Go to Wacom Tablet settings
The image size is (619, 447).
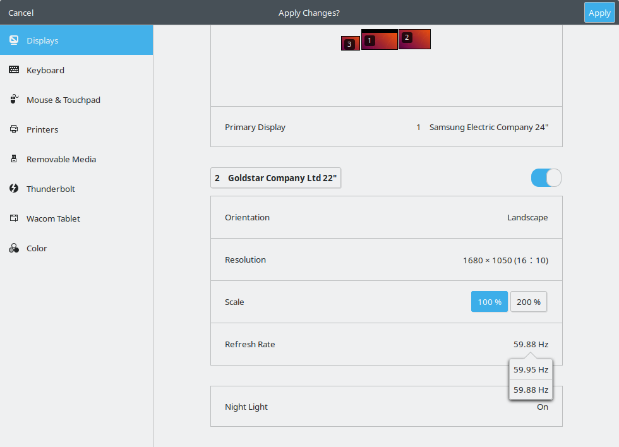tap(76, 218)
